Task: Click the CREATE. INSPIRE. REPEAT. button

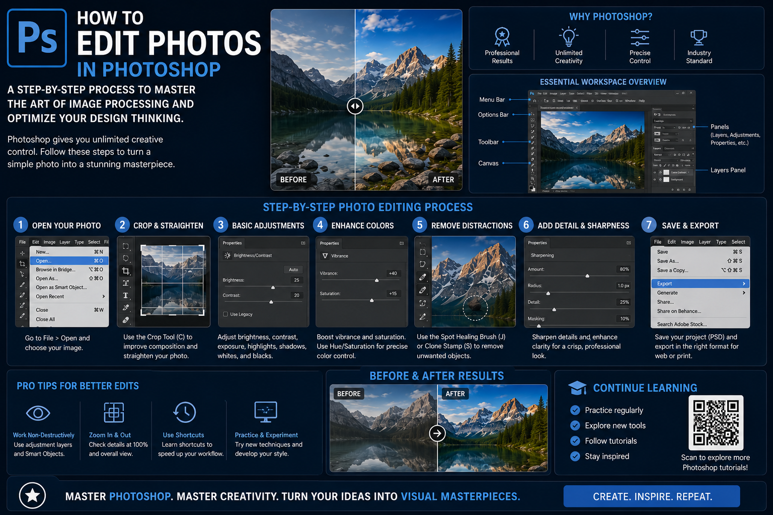Action: click(652, 496)
